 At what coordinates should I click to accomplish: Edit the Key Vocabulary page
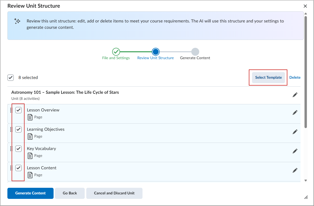295,151
